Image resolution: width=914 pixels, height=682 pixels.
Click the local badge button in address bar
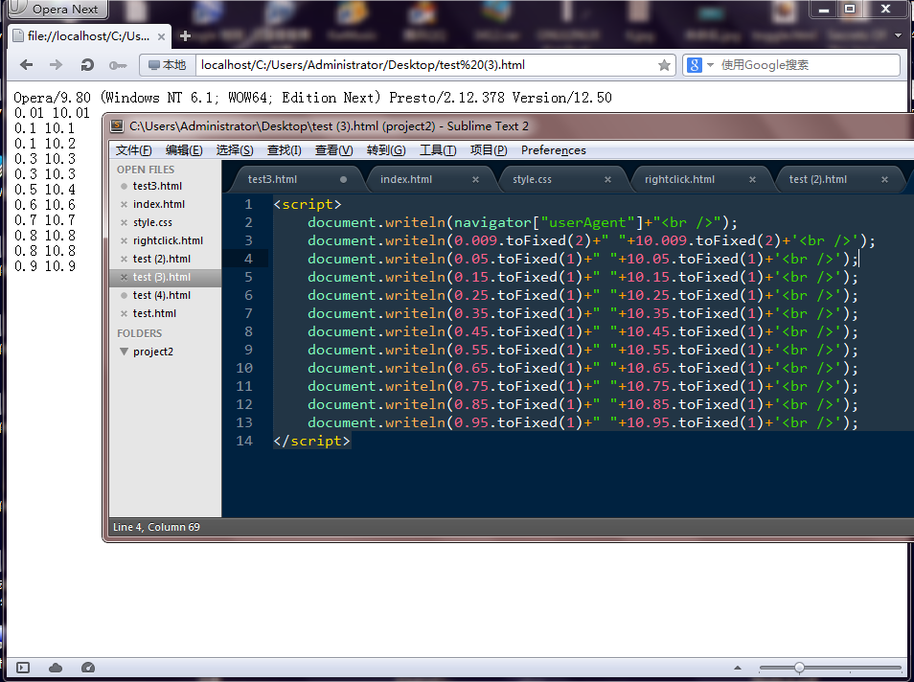[x=168, y=65]
